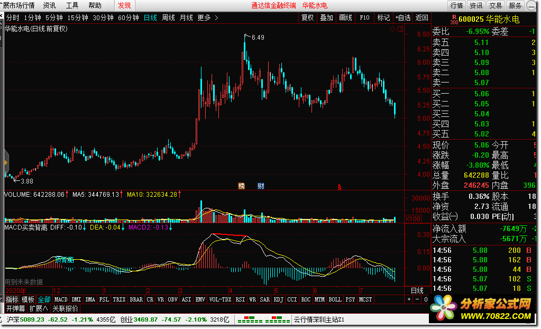Select the DMI indicator

[x=76, y=299]
